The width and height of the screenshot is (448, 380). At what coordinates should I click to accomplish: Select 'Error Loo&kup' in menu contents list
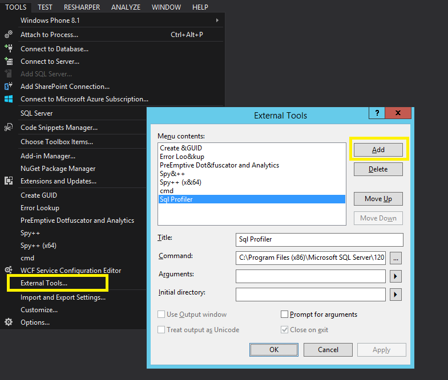[x=252, y=157]
